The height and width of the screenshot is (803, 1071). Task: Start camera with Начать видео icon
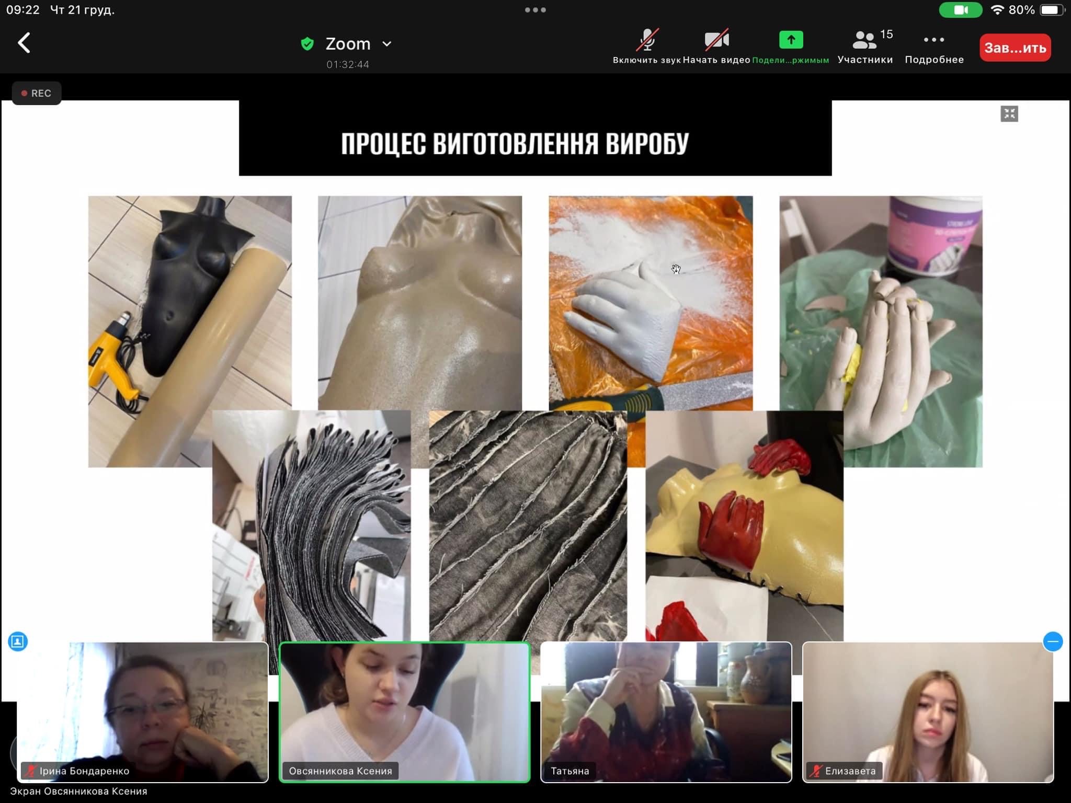click(x=716, y=40)
